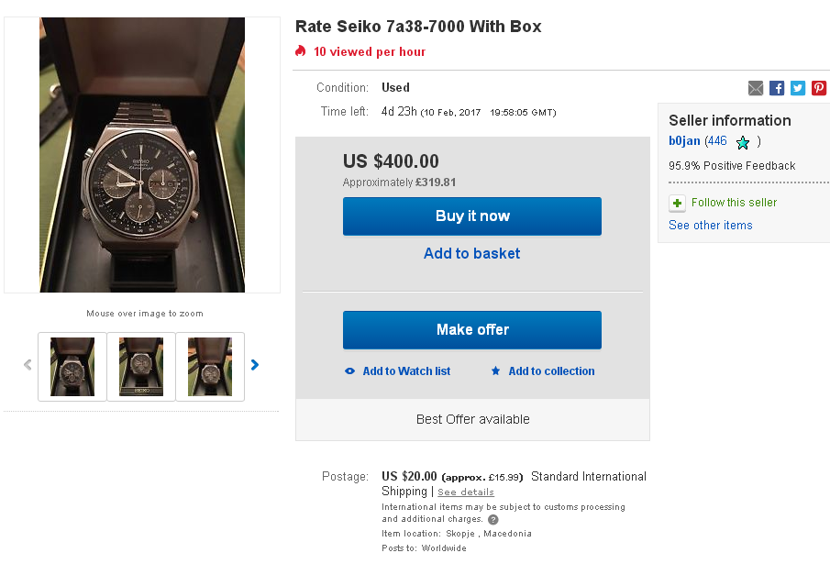Screen dimensions: 830x564
Task: Pin listing on Pinterest
Action: coord(819,88)
